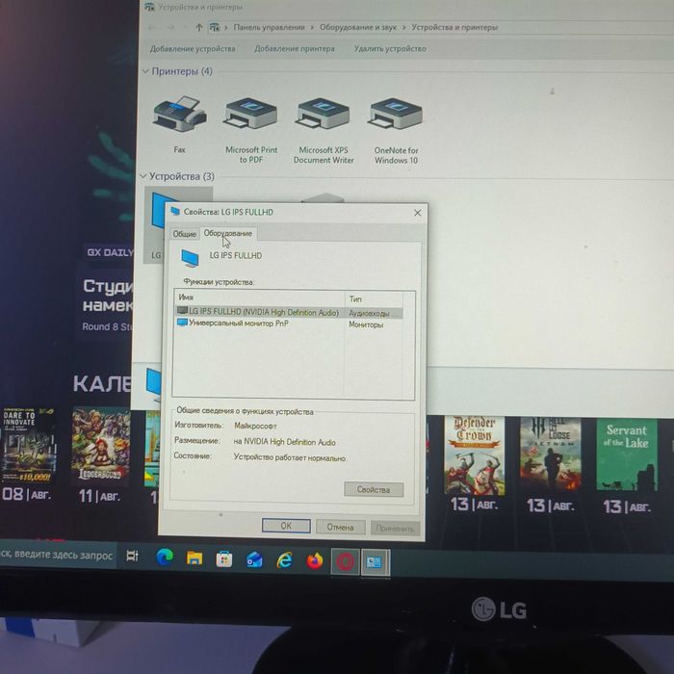Click the GX DAILY label in browser

pos(110,252)
